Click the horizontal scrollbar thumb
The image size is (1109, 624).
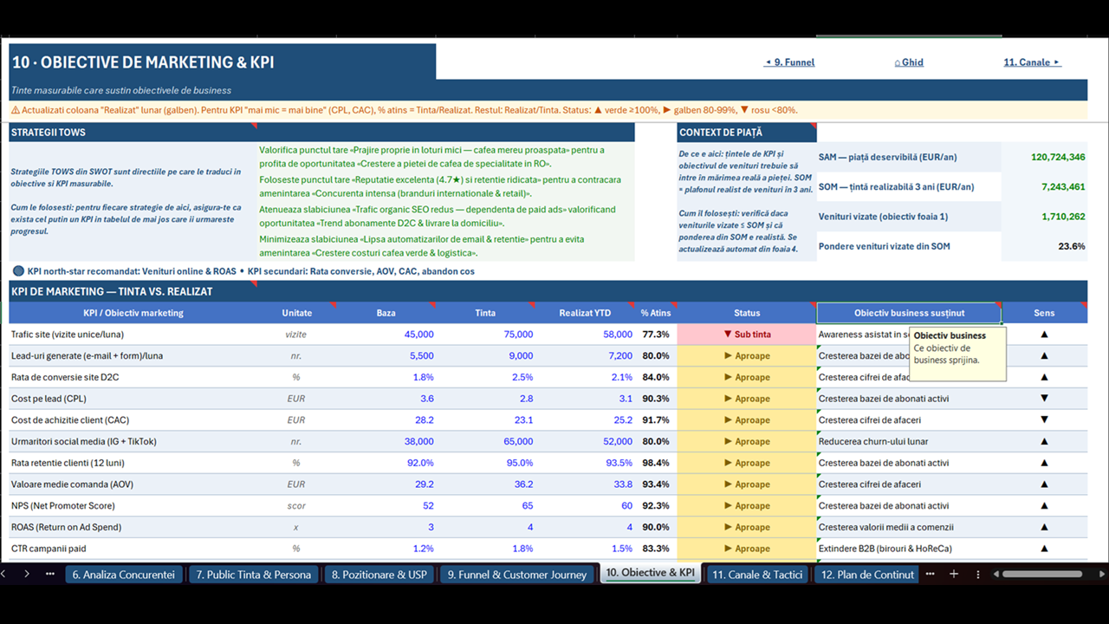(x=1042, y=574)
